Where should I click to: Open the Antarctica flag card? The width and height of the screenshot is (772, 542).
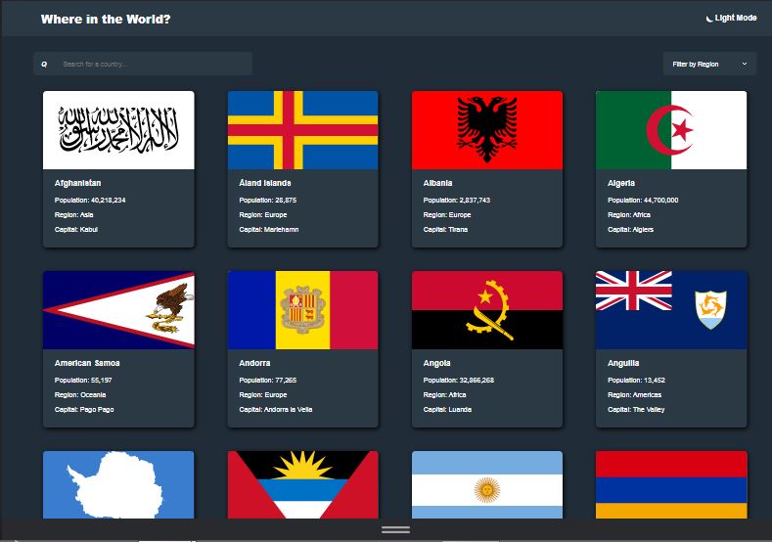(118, 484)
